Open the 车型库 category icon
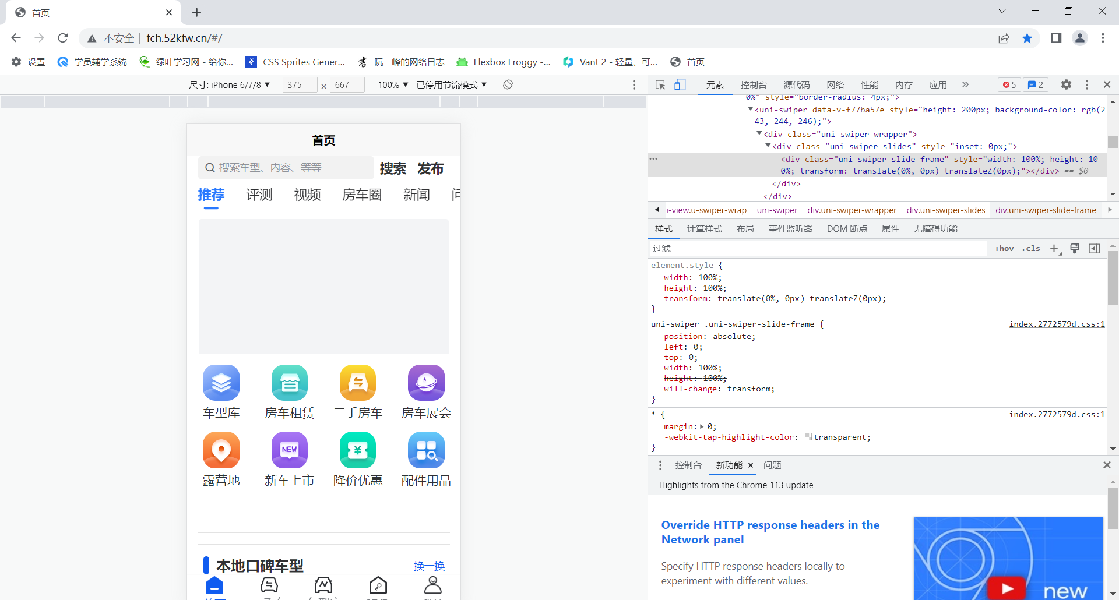This screenshot has height=600, width=1119. [x=221, y=383]
